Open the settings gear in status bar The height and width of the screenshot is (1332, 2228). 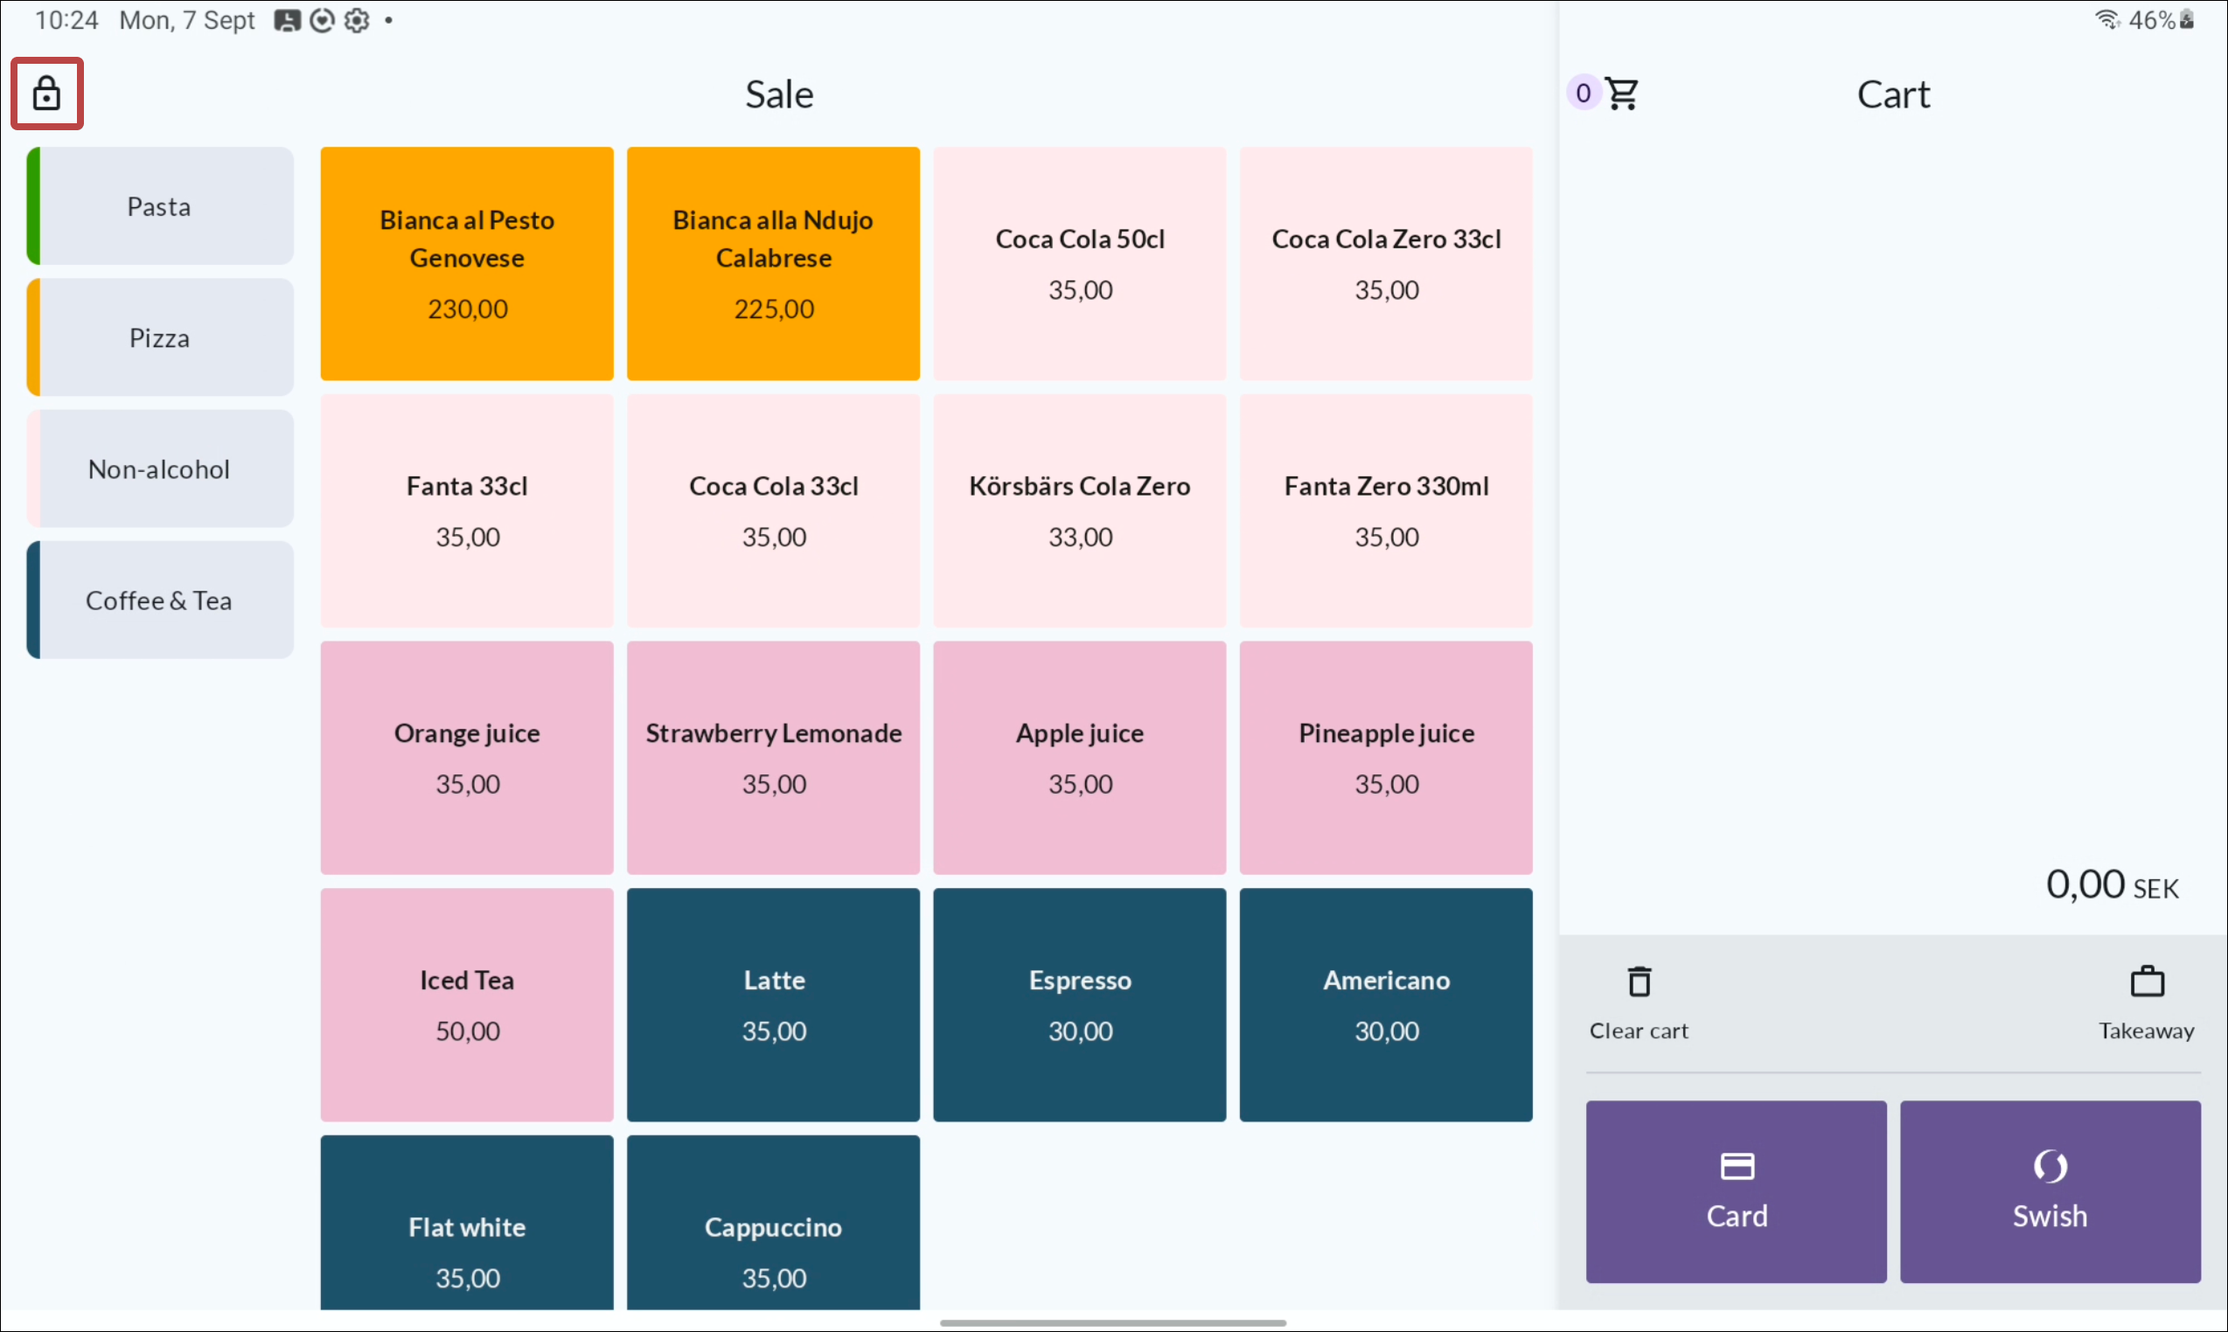point(358,20)
